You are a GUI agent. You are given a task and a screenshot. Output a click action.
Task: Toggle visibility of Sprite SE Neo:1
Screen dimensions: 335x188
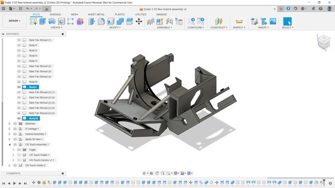pos(15,139)
